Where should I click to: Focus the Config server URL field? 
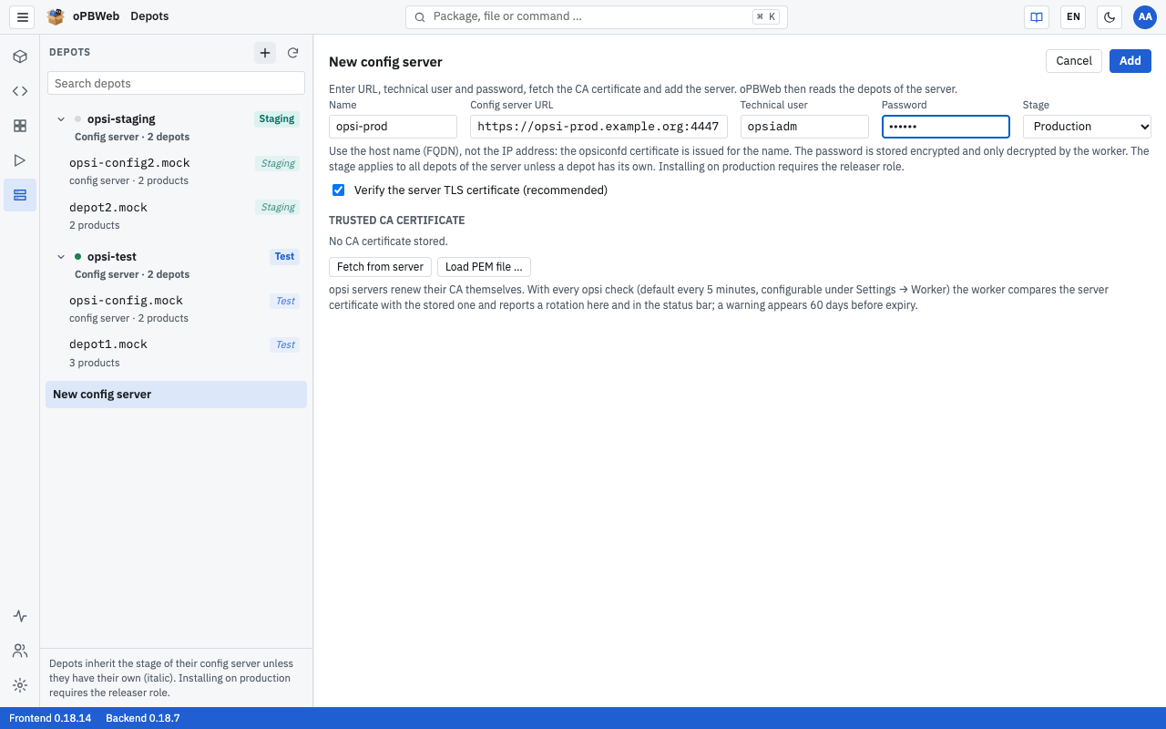click(598, 127)
